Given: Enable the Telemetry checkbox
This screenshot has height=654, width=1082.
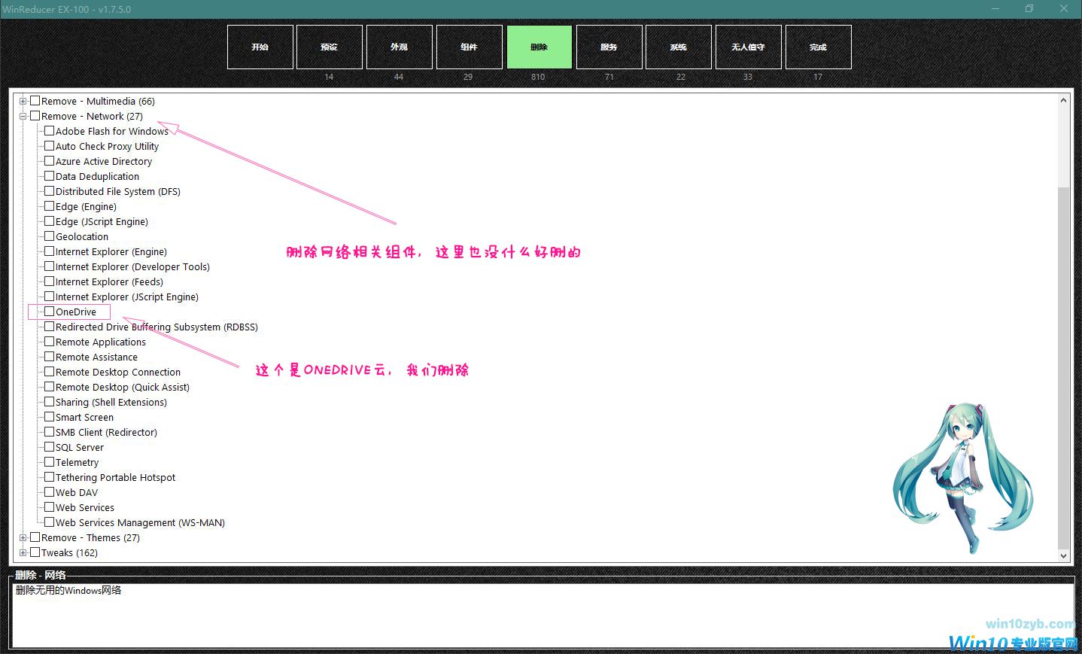Looking at the screenshot, I should coord(49,462).
